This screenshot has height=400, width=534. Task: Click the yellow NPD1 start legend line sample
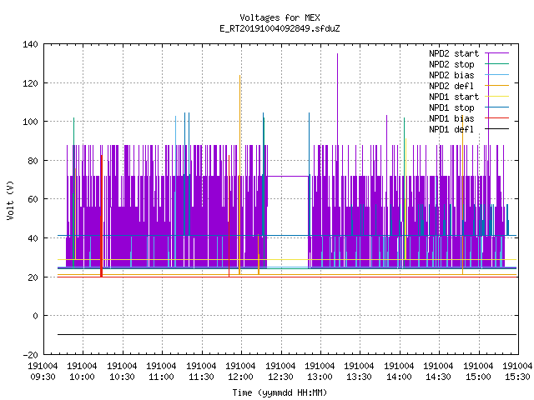(496, 97)
